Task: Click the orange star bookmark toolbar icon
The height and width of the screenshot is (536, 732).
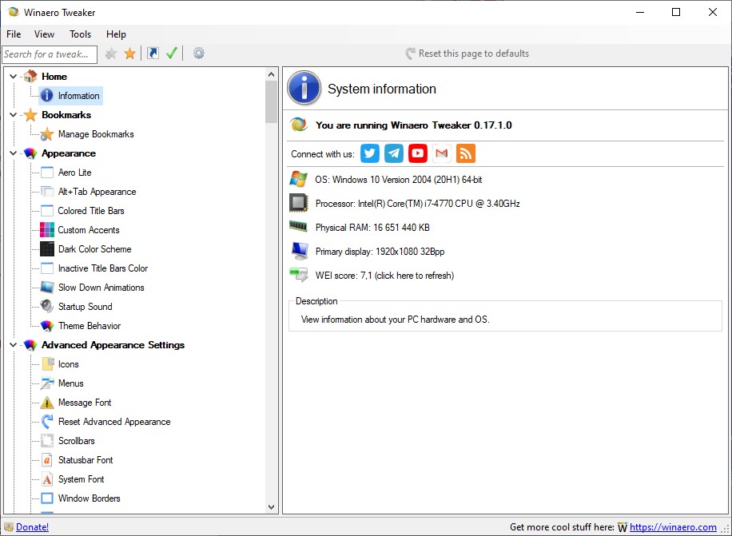Action: [129, 54]
